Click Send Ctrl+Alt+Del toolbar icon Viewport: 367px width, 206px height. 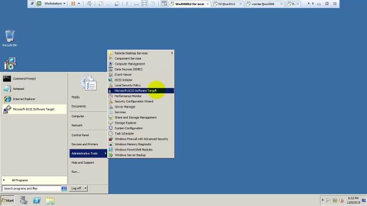89,3
